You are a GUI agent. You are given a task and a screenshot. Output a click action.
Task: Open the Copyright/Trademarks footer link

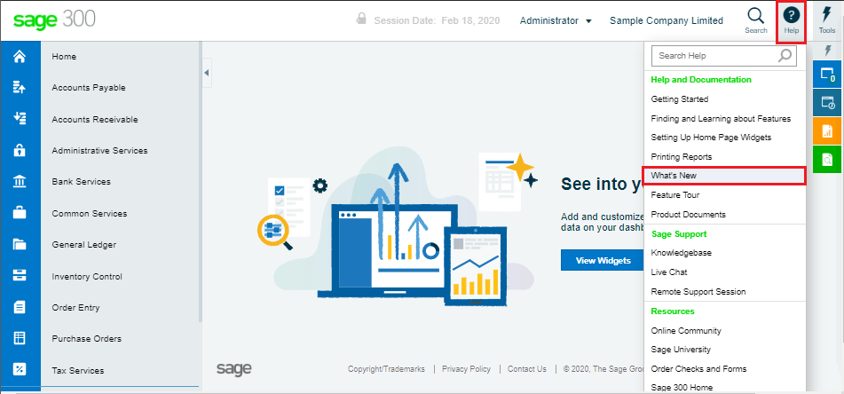(386, 368)
